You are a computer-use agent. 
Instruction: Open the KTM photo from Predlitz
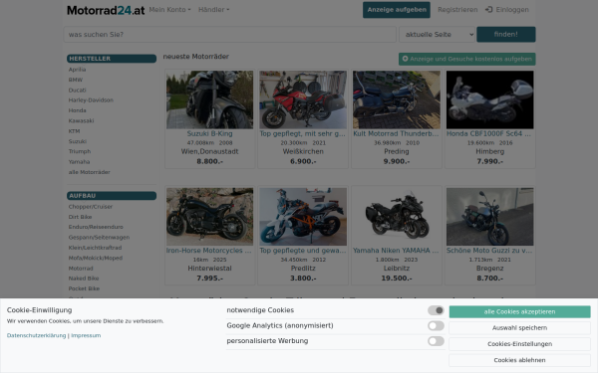pos(303,217)
